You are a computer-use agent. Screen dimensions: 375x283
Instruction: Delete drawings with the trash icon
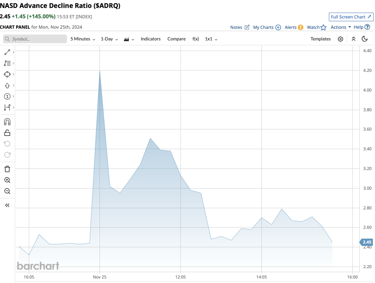click(x=7, y=169)
